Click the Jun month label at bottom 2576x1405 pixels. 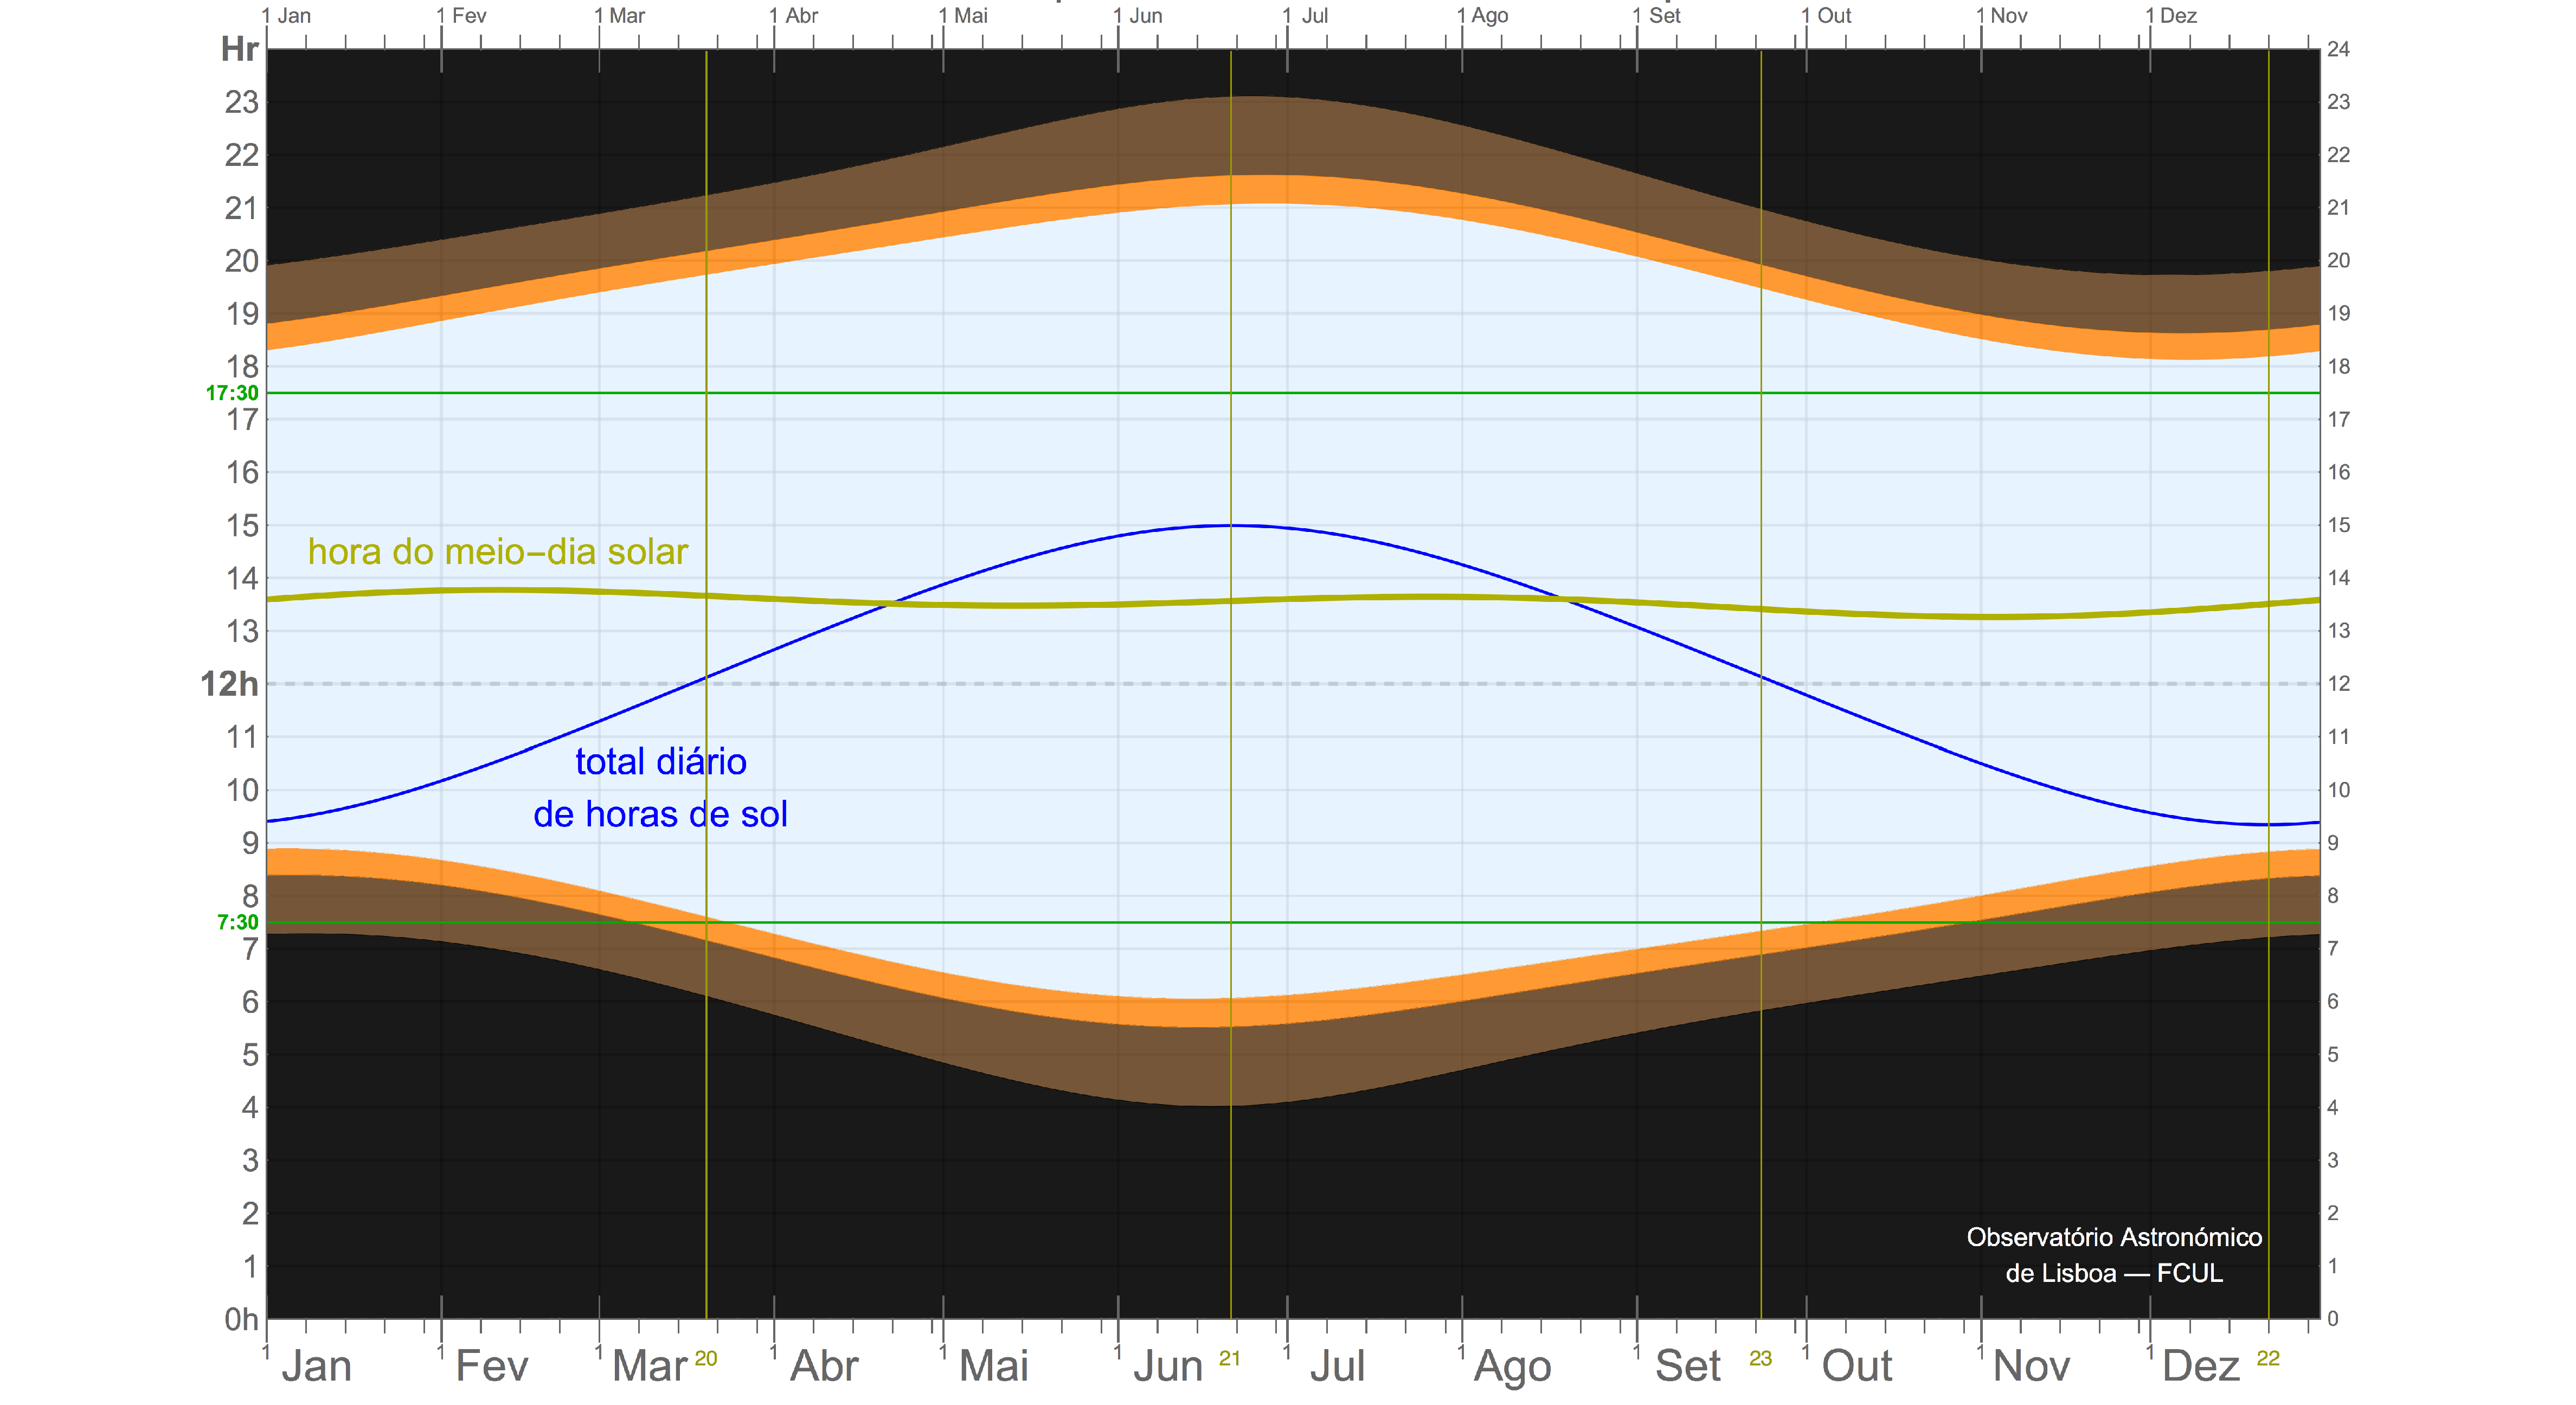pyautogui.click(x=1167, y=1366)
